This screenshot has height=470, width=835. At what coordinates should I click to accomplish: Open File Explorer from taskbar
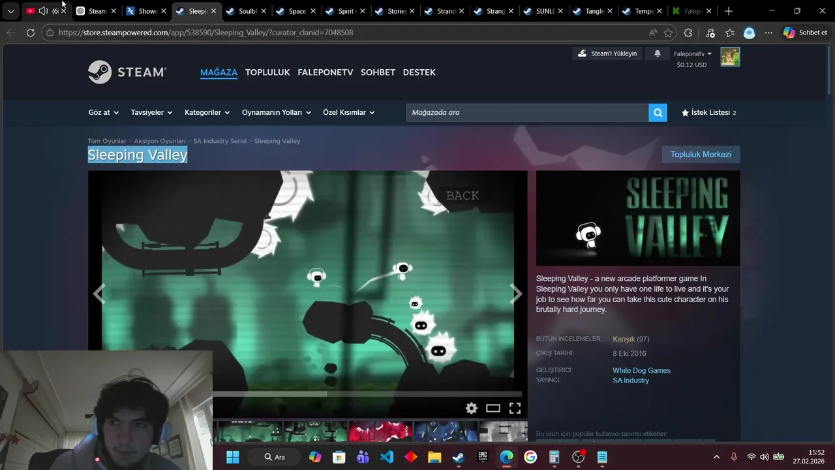pos(434,457)
